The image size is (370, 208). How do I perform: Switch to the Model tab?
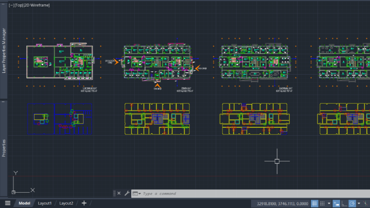coord(24,203)
